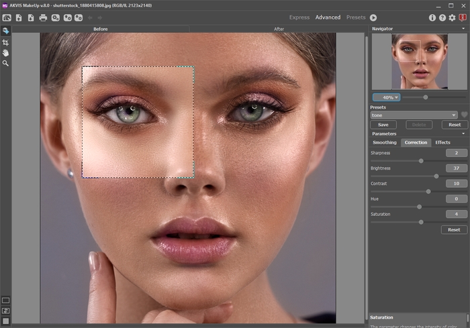
Task: Click Reset button below Saturation slider
Action: tap(454, 230)
